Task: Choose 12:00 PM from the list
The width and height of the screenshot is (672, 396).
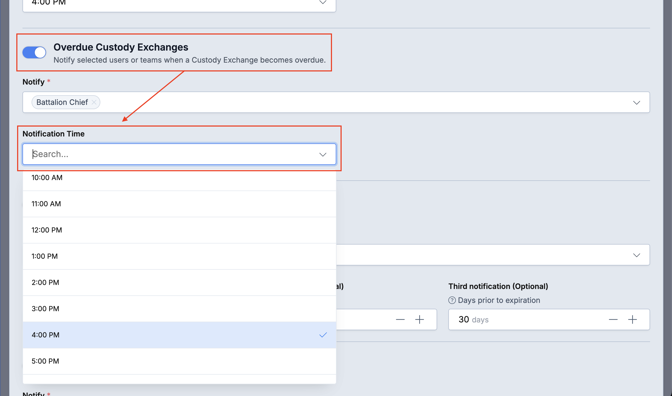Action: pos(179,230)
